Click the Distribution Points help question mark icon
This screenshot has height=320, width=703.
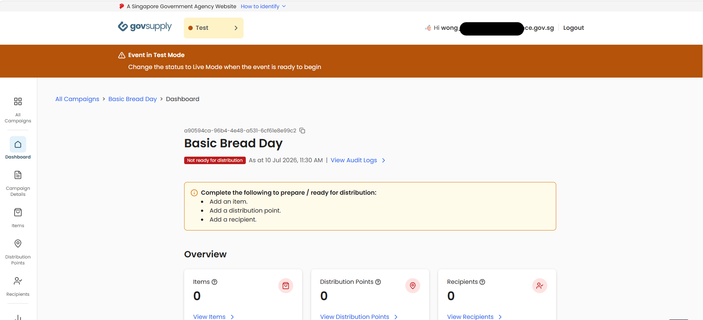point(378,282)
